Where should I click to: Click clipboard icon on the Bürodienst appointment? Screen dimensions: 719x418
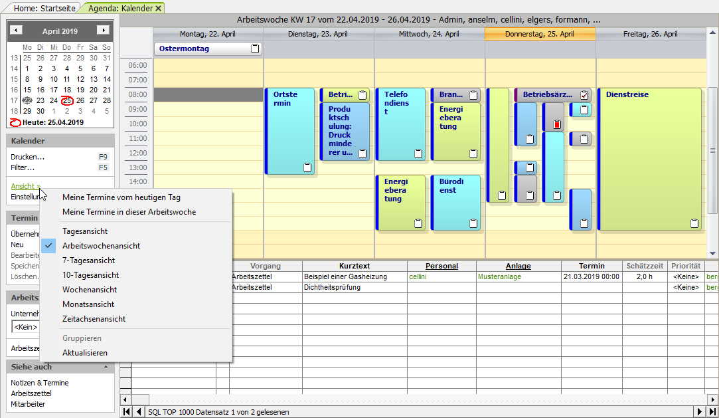[x=473, y=223]
